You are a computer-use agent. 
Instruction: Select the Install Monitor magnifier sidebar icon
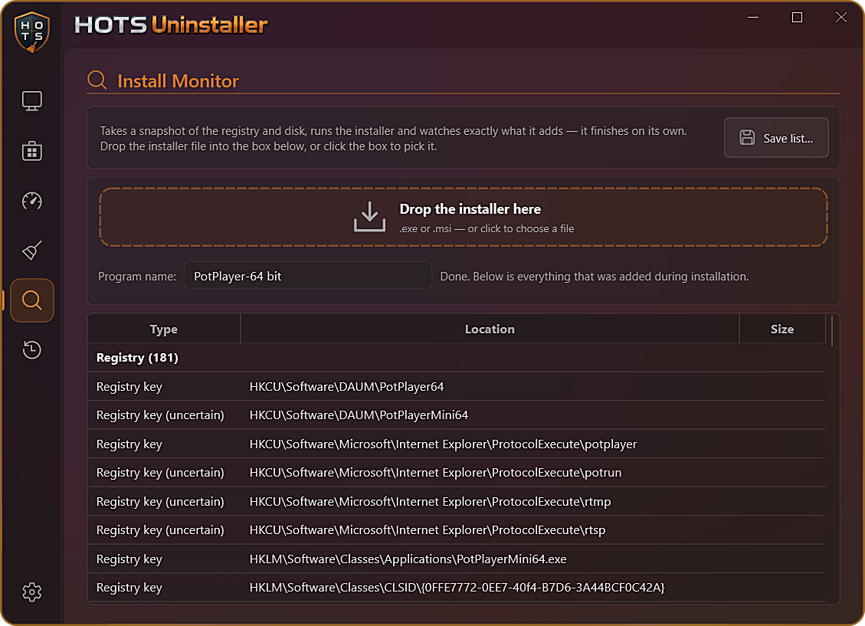(x=32, y=300)
